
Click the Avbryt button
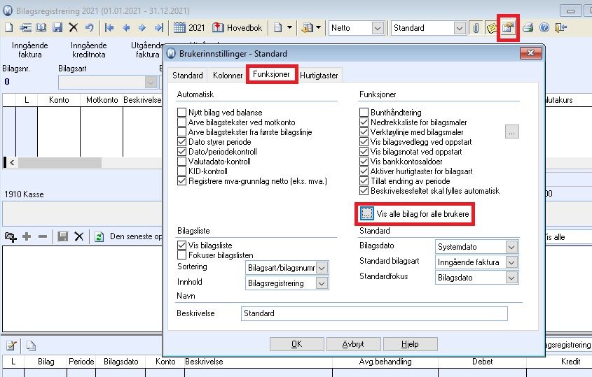[x=353, y=344]
